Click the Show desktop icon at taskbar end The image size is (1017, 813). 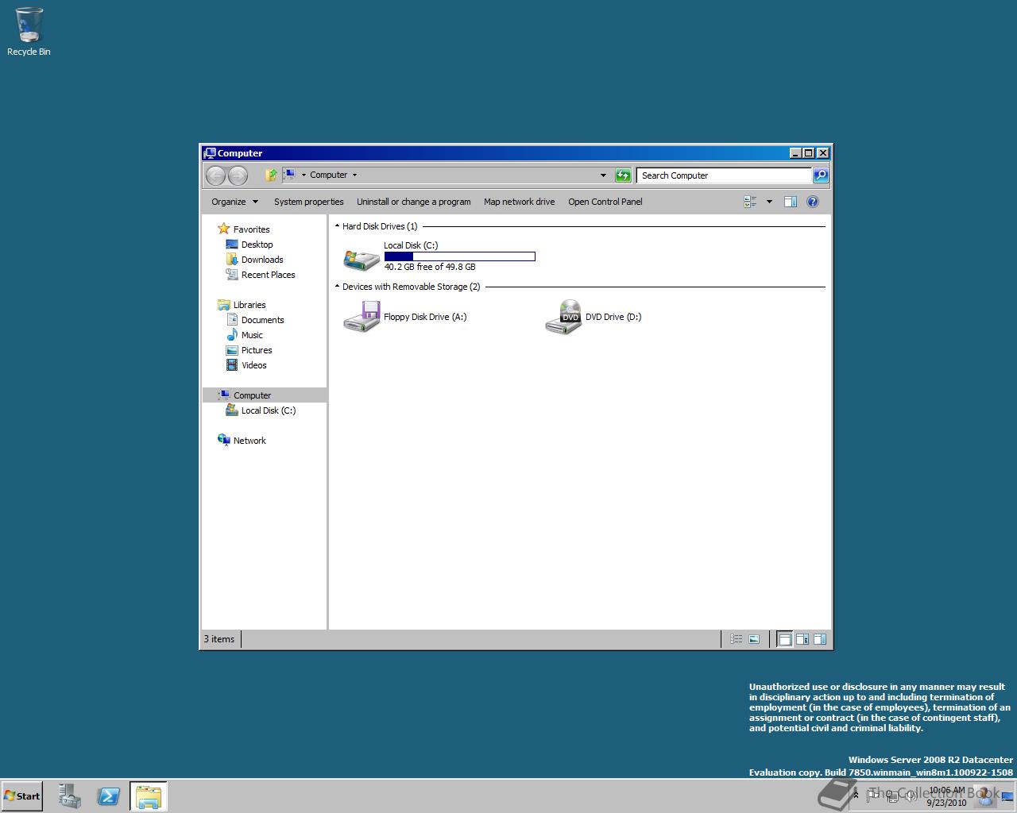[x=1007, y=796]
